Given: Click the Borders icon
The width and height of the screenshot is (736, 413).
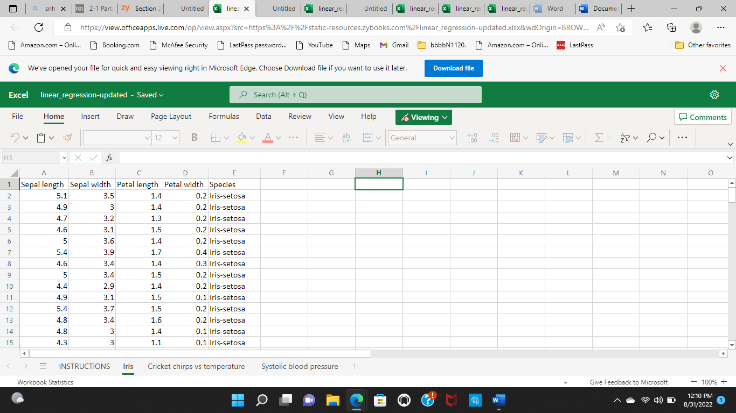Looking at the screenshot, I should coord(216,138).
